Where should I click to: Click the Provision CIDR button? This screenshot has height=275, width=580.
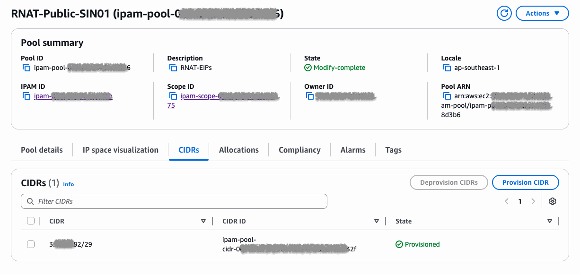525,182
